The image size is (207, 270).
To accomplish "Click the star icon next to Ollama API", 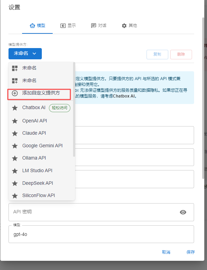I will 15,158.
